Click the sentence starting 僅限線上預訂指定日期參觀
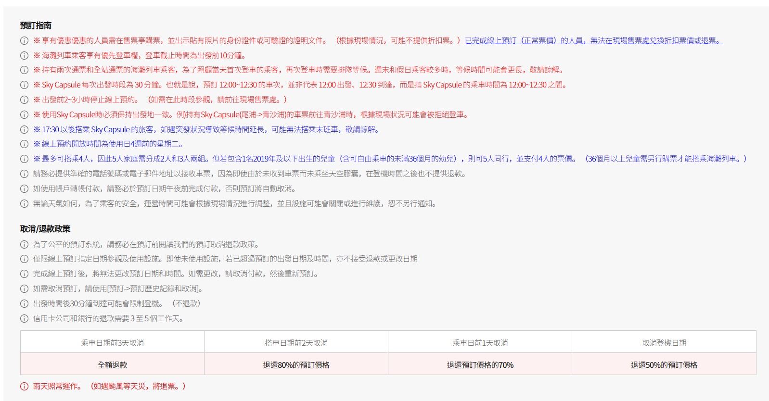Viewport: 769px width, 401px height. [225, 259]
